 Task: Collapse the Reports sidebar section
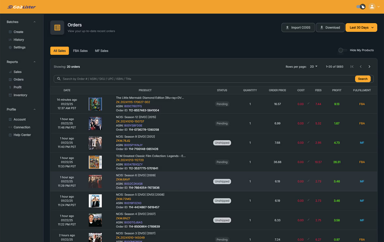click(x=34, y=62)
